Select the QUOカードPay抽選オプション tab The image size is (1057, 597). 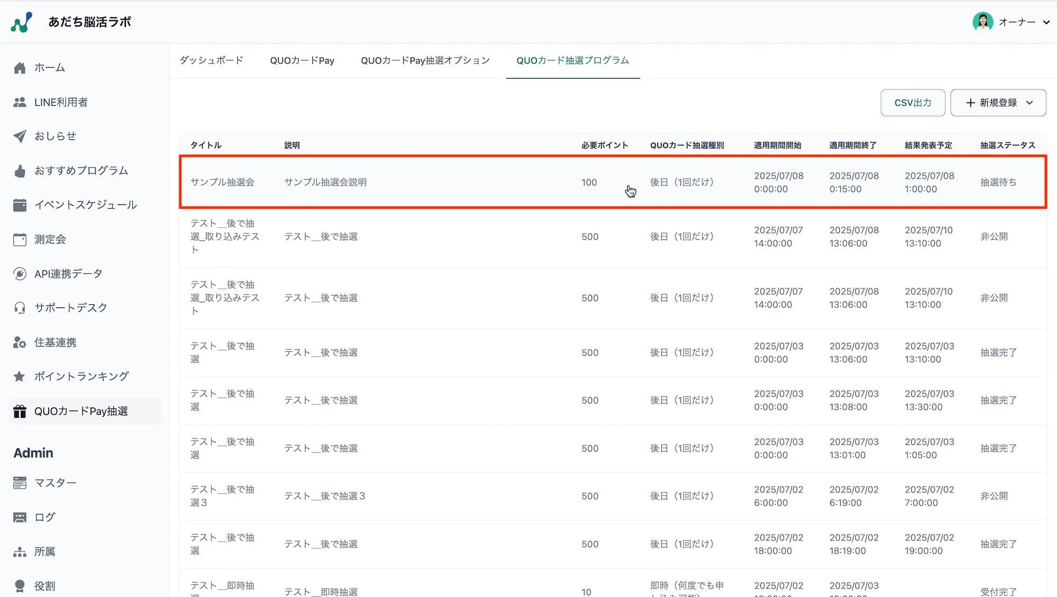click(x=425, y=60)
